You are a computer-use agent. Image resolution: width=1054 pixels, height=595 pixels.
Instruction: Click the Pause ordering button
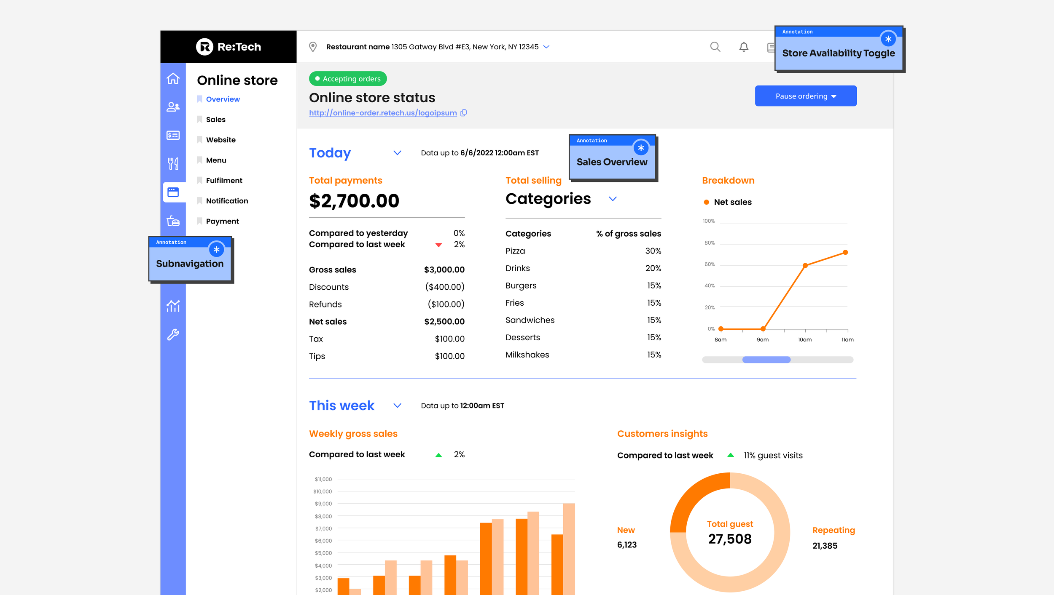coord(805,96)
